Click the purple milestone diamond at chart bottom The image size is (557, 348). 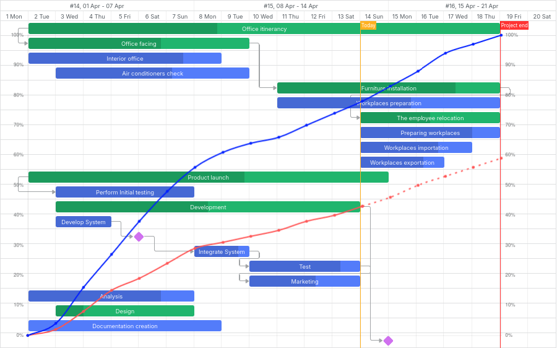[x=388, y=341]
